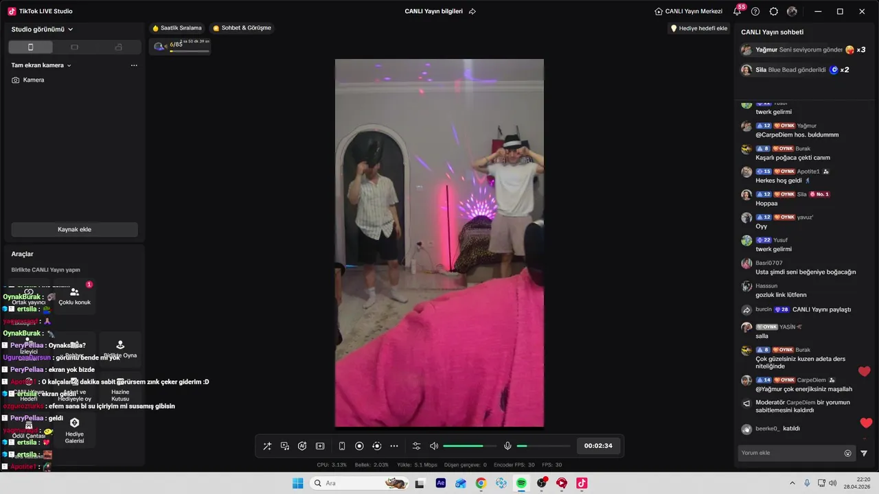
Task: Mute the microphone icon
Action: pos(507,446)
